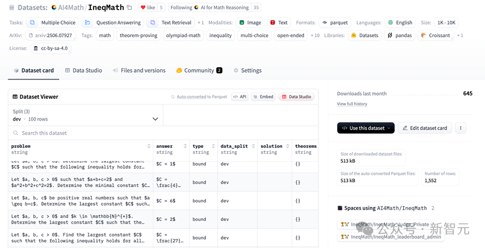Copy the dataset name with the copy icon
Viewport: 485px width, 248px height.
129,7
